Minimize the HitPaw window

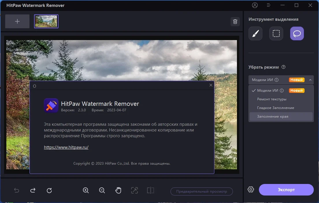click(283, 5)
